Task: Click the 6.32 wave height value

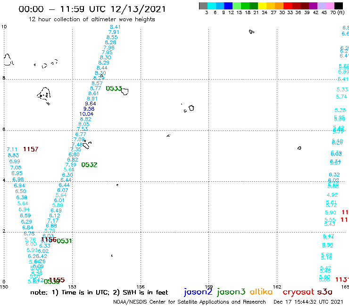Action: [334, 175]
